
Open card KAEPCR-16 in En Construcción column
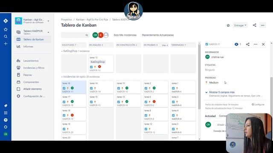click(128, 101)
